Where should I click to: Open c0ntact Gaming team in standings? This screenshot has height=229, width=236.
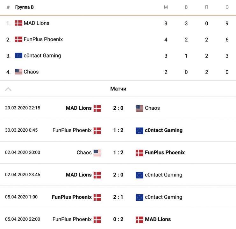click(42, 56)
